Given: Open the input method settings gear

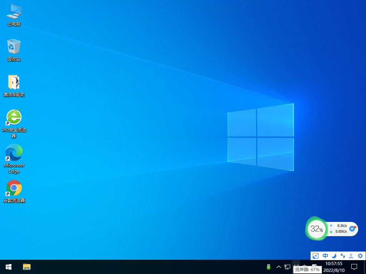Looking at the screenshot, I should [x=360, y=256].
